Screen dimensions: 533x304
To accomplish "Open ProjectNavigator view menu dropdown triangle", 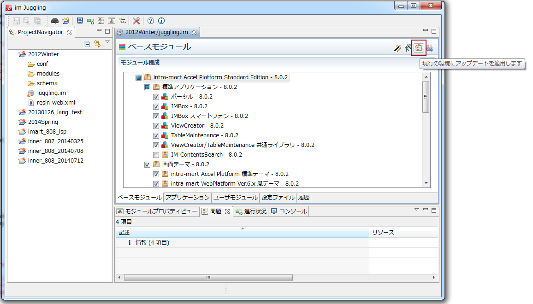I will point(107,42).
